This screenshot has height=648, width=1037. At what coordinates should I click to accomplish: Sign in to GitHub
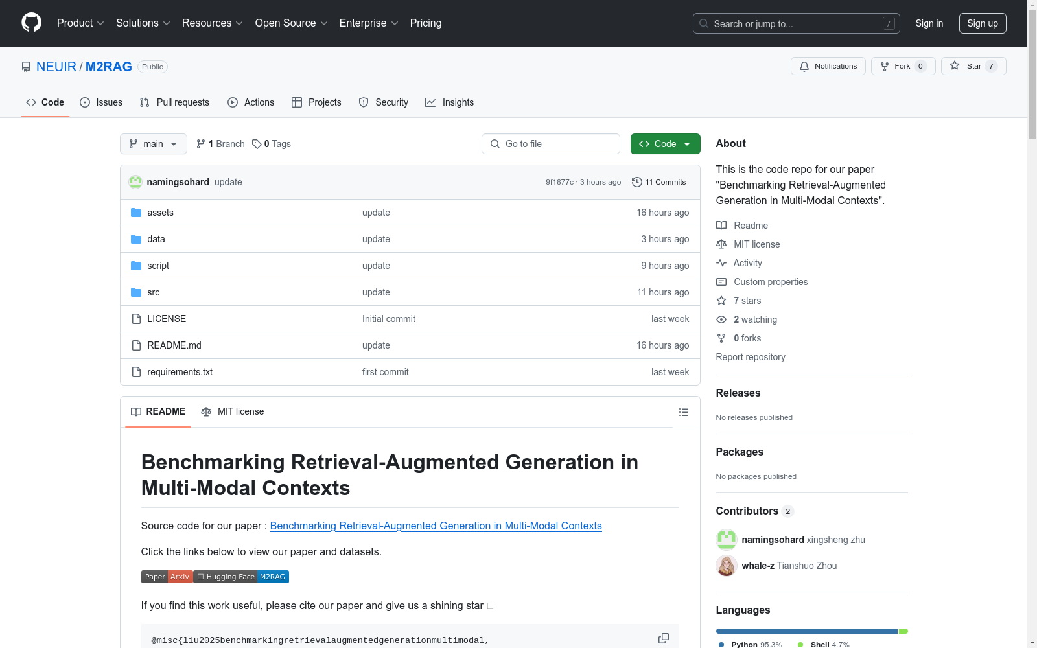pos(929,23)
